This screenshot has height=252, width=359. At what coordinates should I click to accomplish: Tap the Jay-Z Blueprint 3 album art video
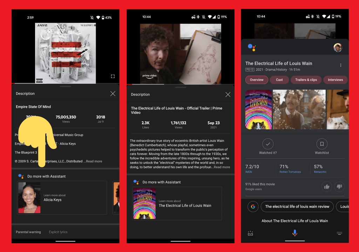coord(66,53)
